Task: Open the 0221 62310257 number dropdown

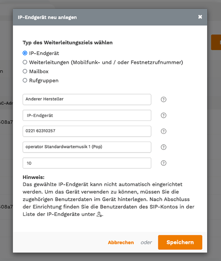Action: 87,131
